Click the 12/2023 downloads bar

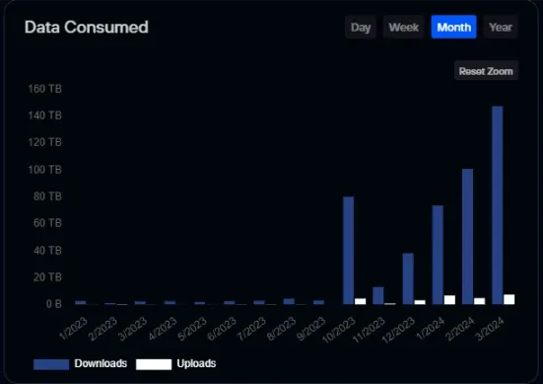click(x=408, y=279)
